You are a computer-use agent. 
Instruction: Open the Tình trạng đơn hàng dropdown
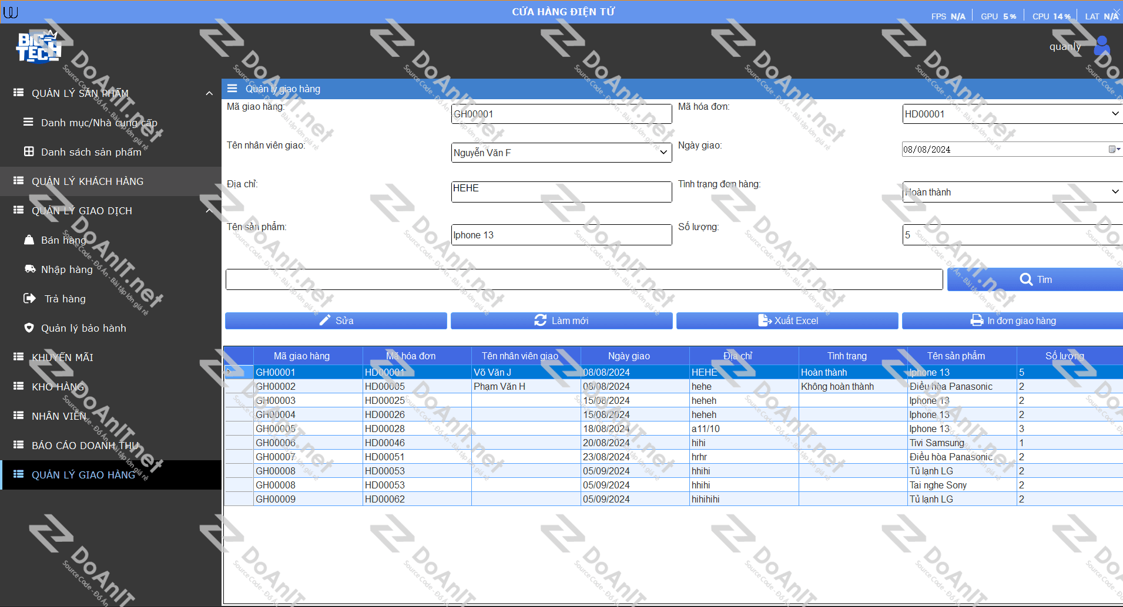click(x=1115, y=192)
